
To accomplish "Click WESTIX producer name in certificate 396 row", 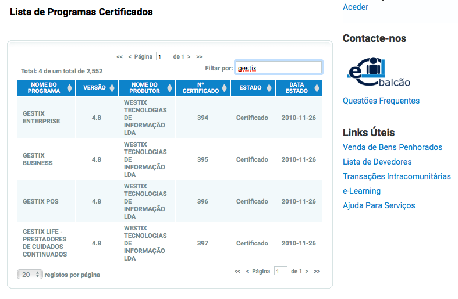I will point(145,201).
